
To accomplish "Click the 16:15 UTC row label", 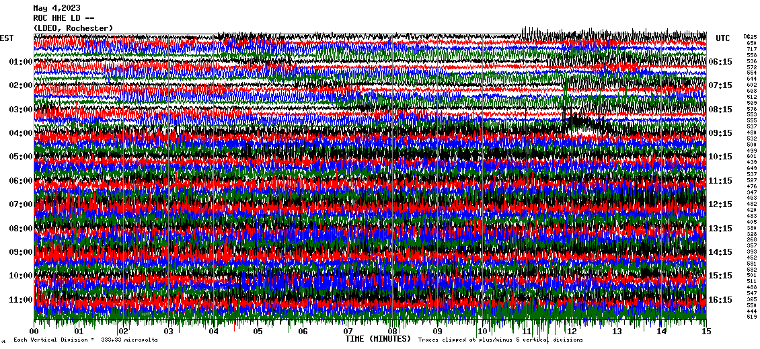I will [720, 300].
